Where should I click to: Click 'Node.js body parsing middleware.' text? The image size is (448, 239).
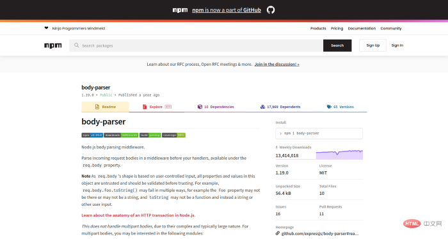click(x=113, y=147)
